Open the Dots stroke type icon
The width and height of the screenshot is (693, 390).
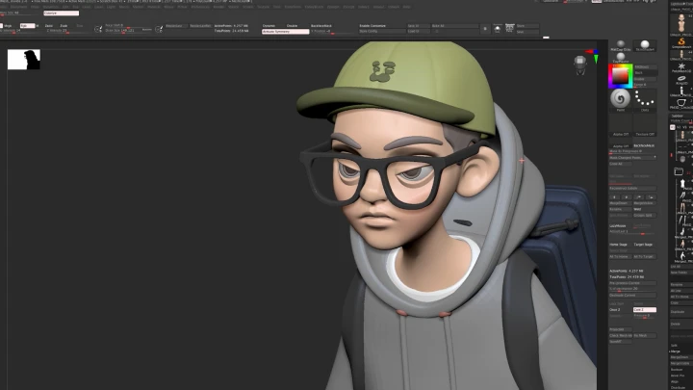[645, 98]
